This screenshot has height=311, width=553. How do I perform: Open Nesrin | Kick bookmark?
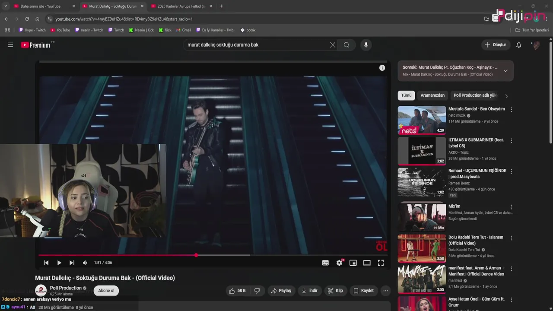tap(141, 30)
